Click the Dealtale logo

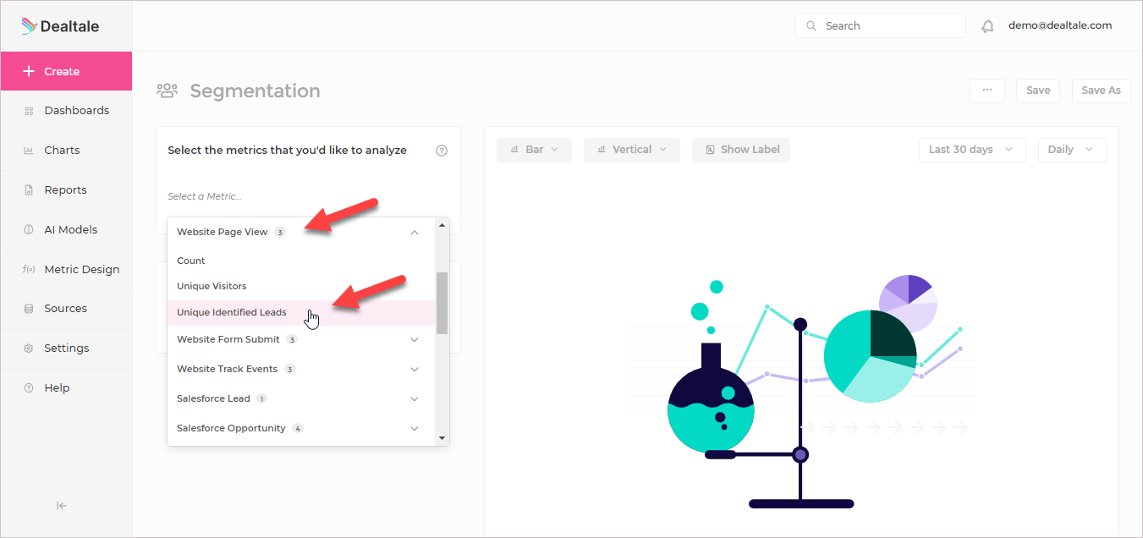pyautogui.click(x=60, y=26)
